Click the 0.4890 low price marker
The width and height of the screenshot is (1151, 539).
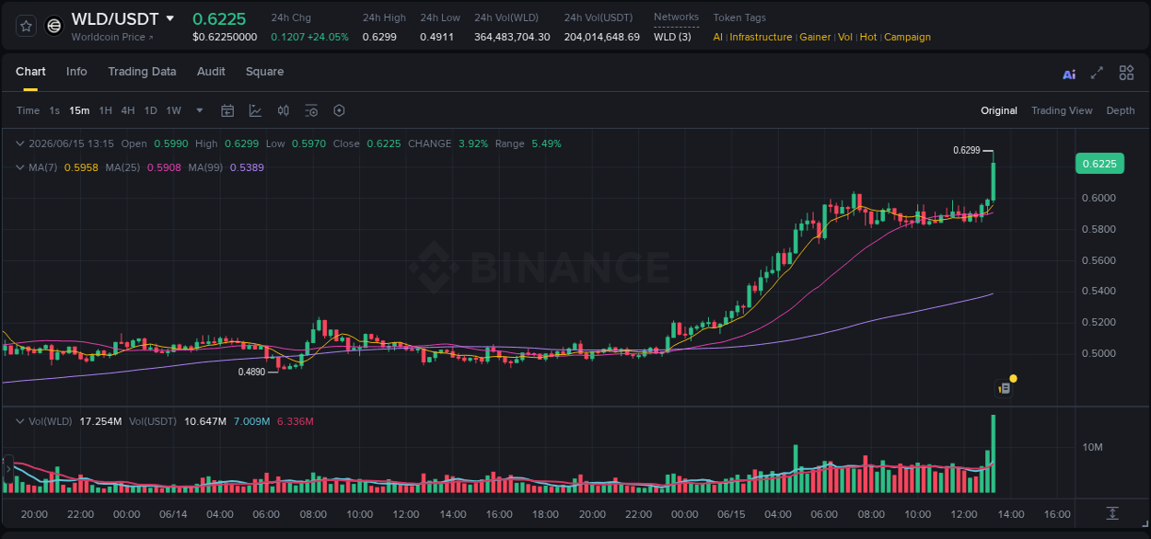click(x=251, y=373)
